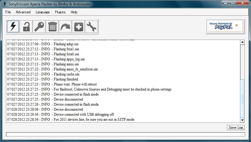Click the curved arrow icon
251x142 pixels.
click(65, 27)
